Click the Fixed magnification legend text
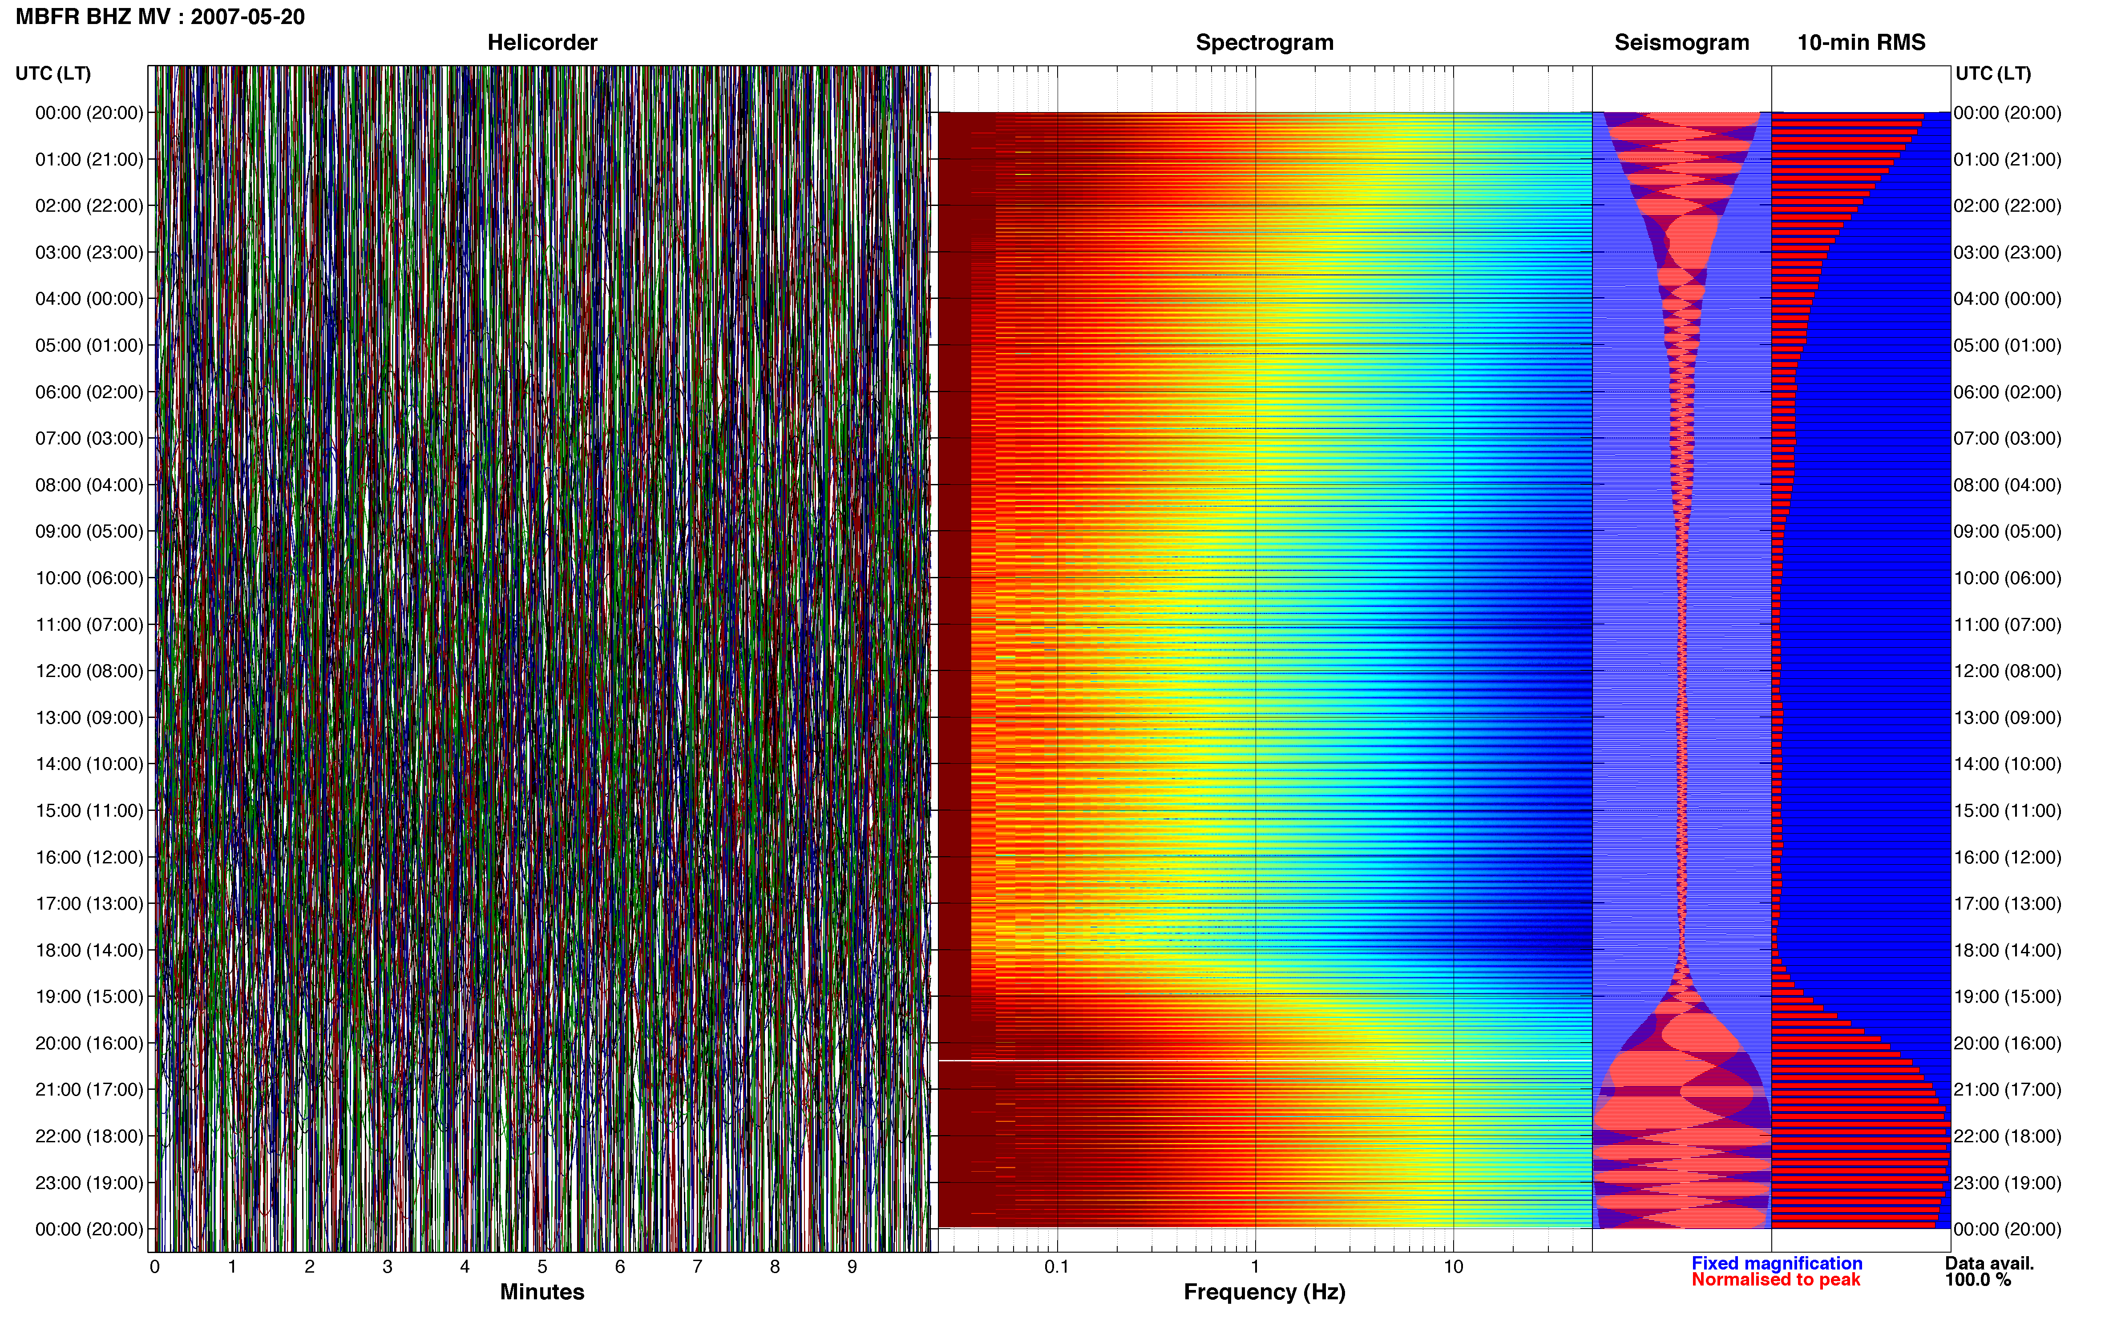This screenshot has height=1318, width=2109. pyautogui.click(x=1777, y=1263)
